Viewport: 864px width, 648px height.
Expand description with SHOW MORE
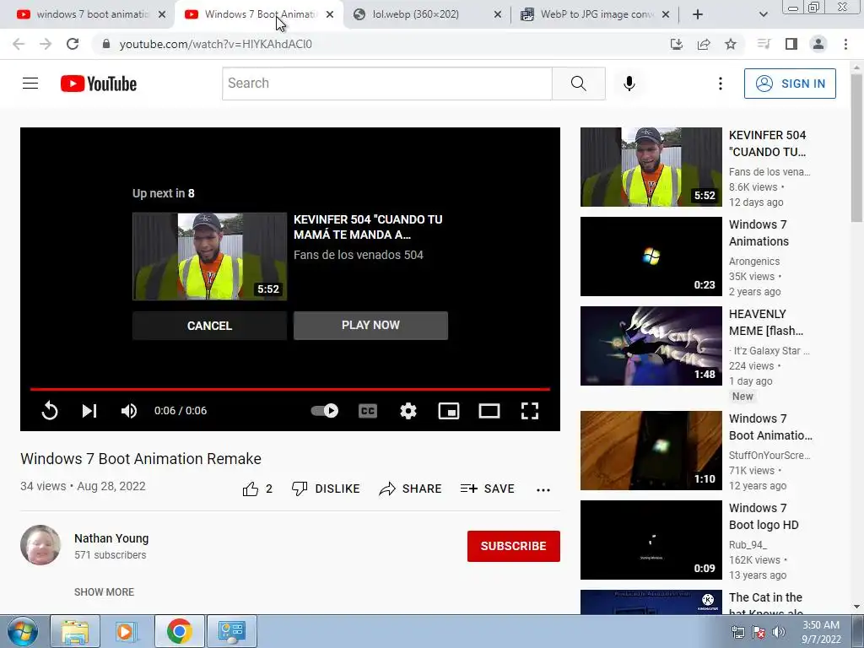point(104,591)
